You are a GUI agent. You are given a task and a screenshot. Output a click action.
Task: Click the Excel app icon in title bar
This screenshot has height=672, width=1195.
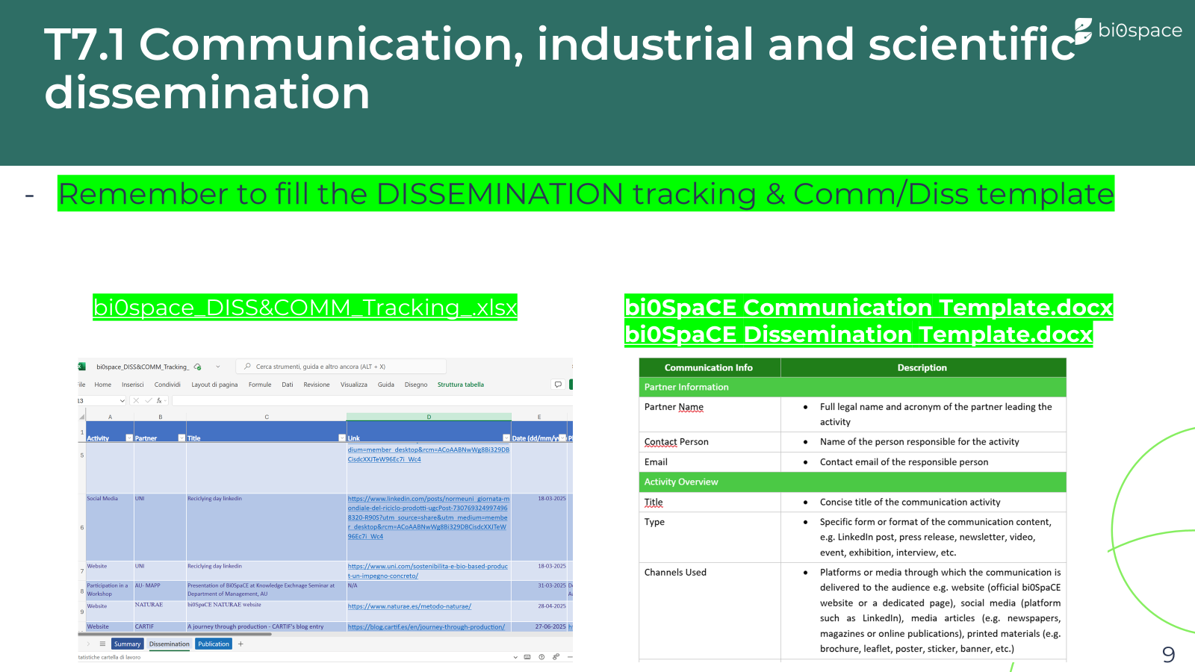[x=81, y=367]
